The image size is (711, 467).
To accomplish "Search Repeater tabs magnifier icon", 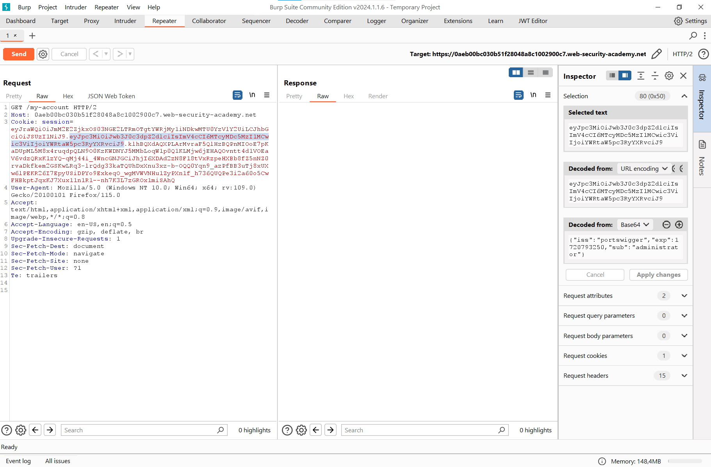I will pos(693,36).
